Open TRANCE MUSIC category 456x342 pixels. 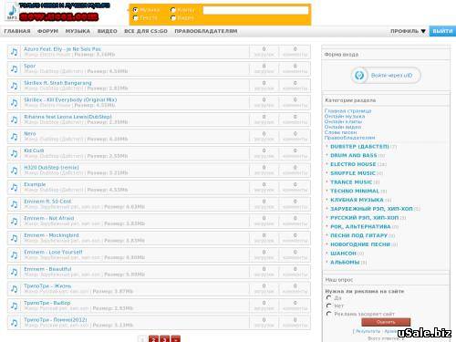(351, 182)
